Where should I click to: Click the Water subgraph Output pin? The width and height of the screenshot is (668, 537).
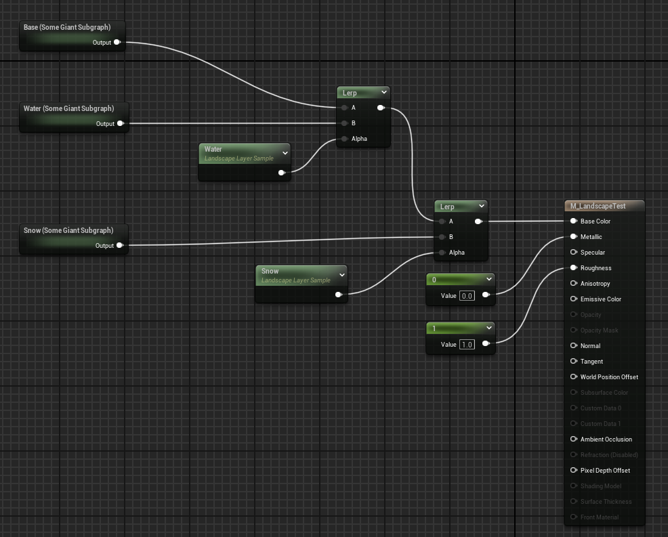[x=120, y=123]
